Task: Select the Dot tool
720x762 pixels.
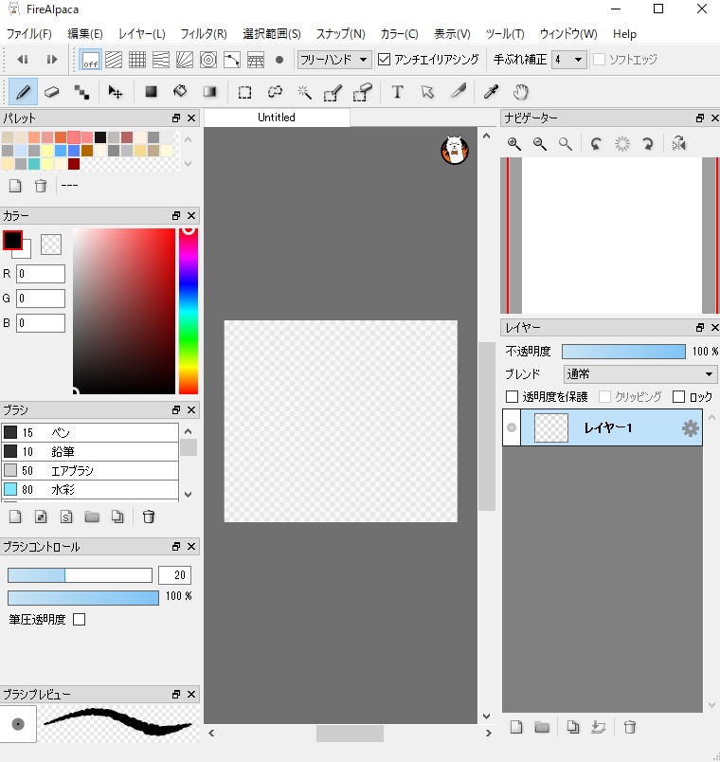Action: click(x=81, y=92)
